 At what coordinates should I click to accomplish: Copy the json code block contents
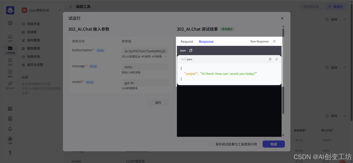tap(270, 59)
